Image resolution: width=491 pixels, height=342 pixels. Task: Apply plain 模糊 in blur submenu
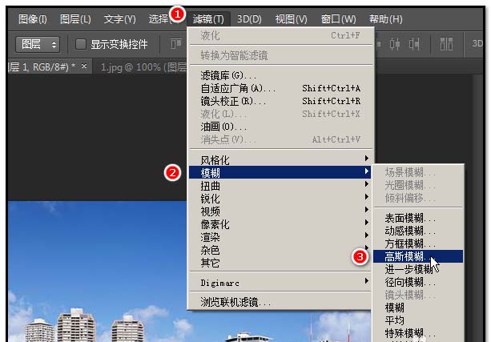[418, 308]
